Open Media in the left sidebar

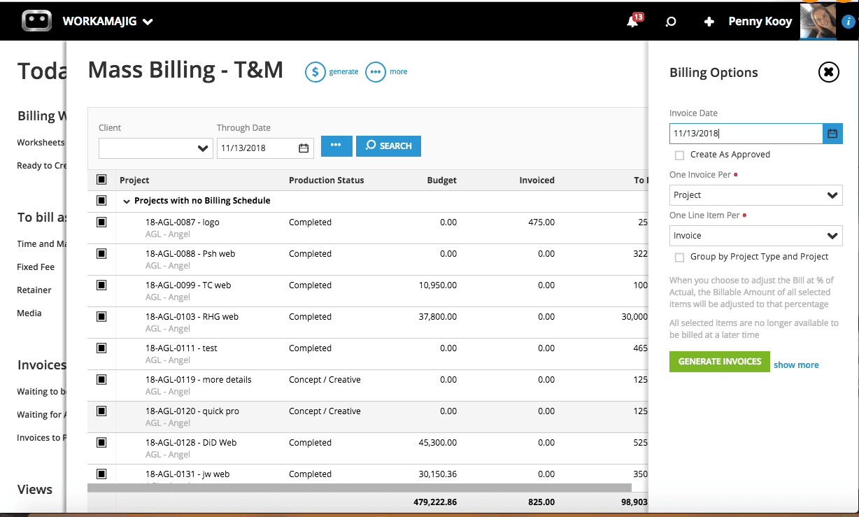pyautogui.click(x=29, y=313)
